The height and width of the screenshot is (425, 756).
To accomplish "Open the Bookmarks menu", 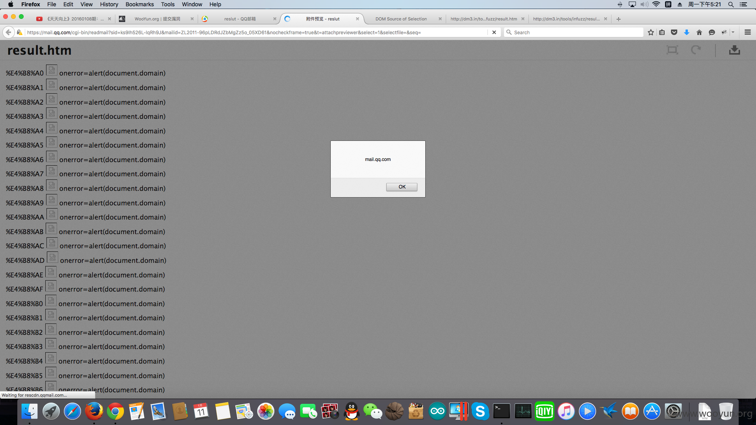I will [139, 4].
